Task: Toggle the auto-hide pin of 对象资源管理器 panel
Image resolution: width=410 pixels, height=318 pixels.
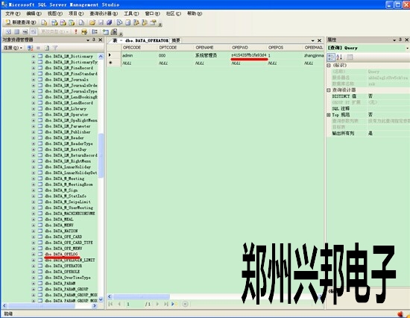Action: [x=94, y=40]
